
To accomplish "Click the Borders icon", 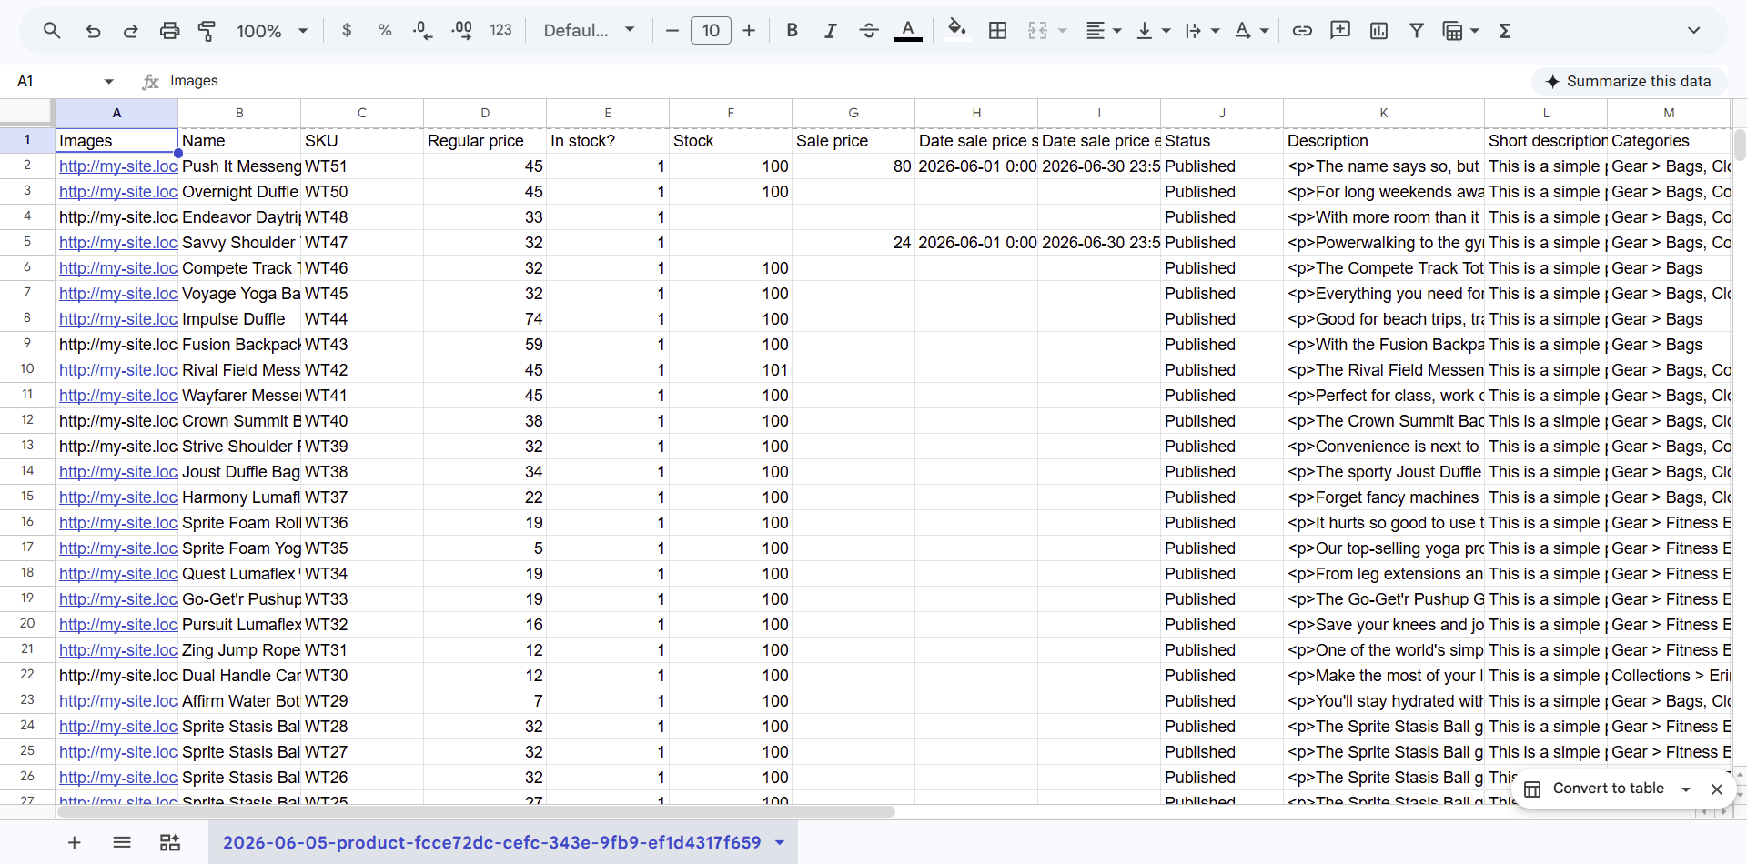I will (998, 31).
